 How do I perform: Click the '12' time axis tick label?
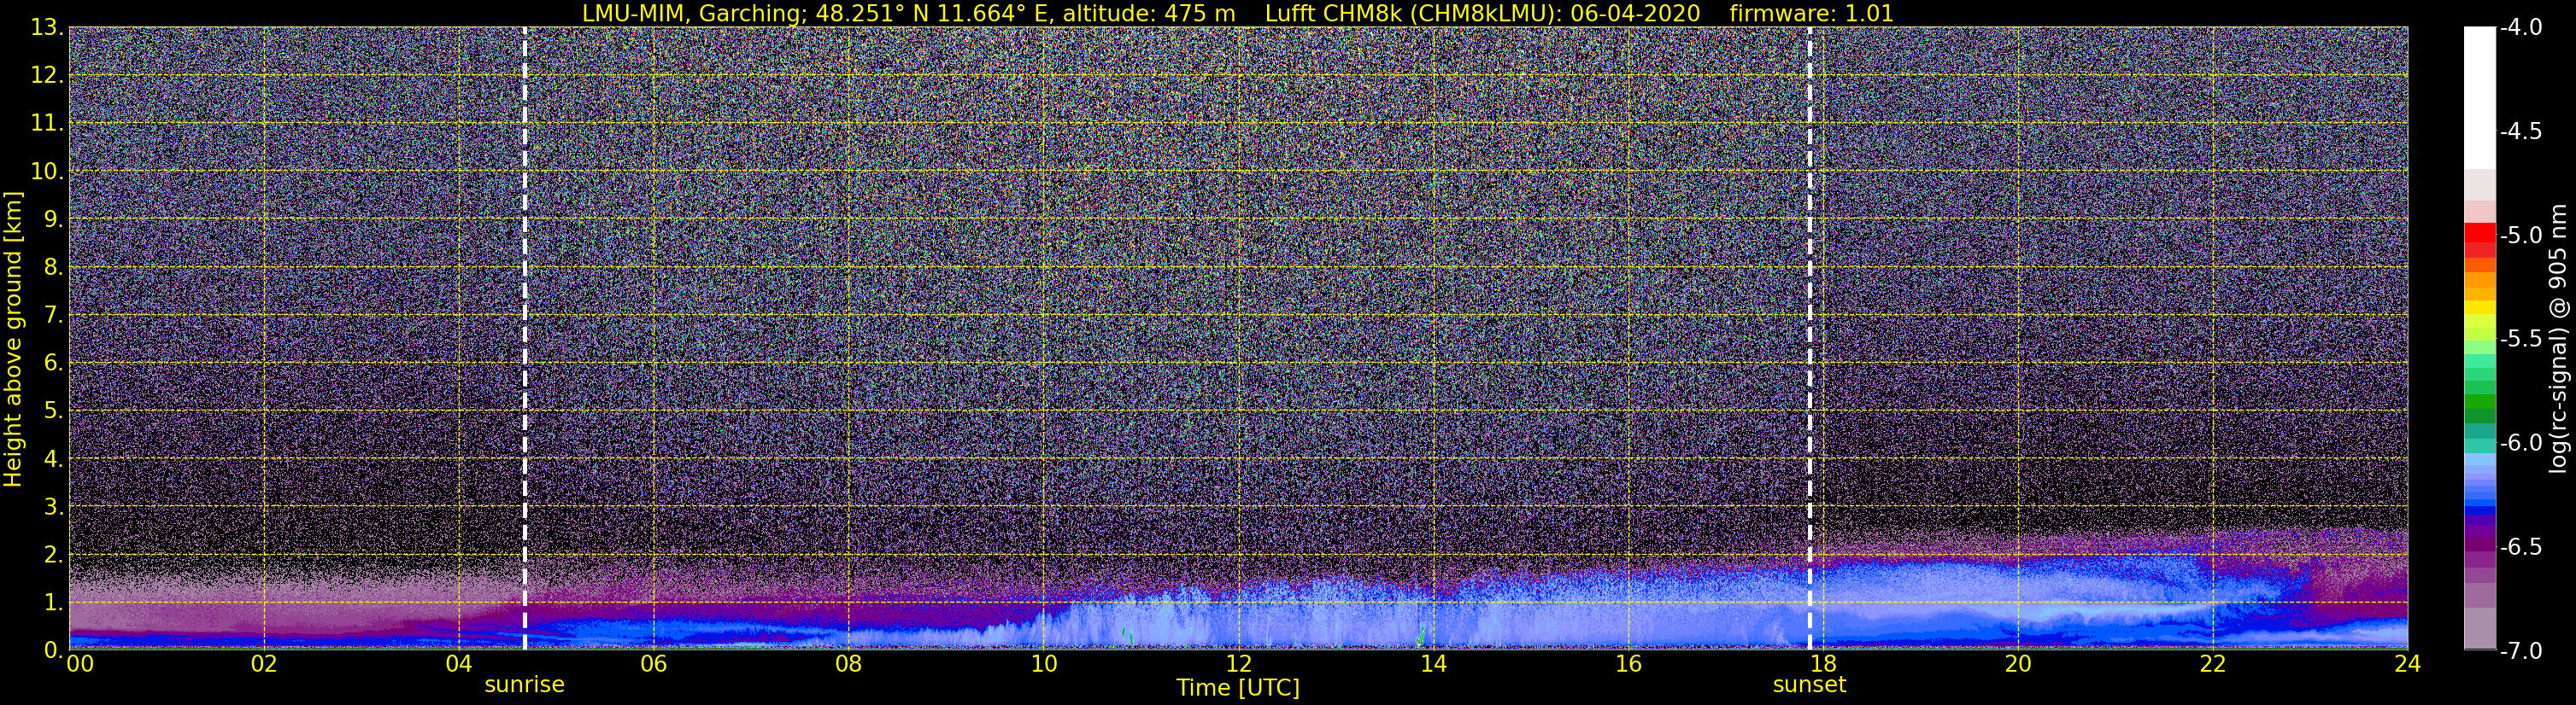pyautogui.click(x=1238, y=664)
